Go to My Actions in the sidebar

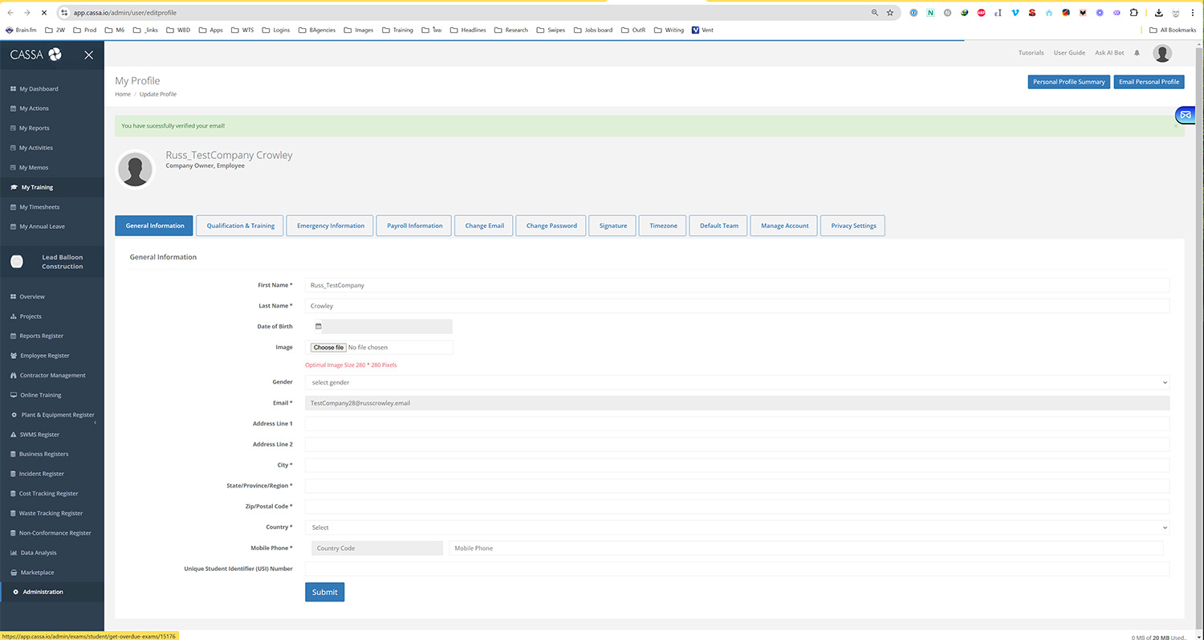click(x=34, y=108)
